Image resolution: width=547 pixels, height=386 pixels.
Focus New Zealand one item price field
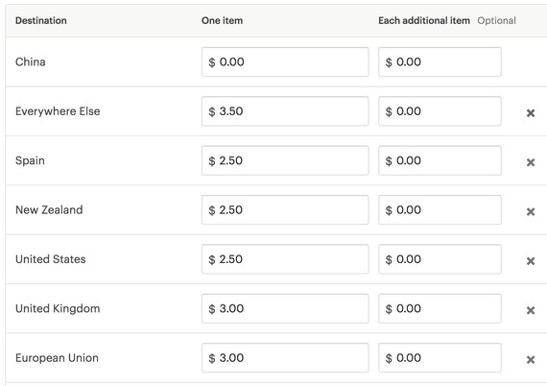point(285,209)
